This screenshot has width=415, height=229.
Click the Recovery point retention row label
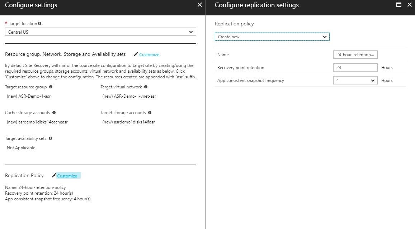pyautogui.click(x=241, y=68)
